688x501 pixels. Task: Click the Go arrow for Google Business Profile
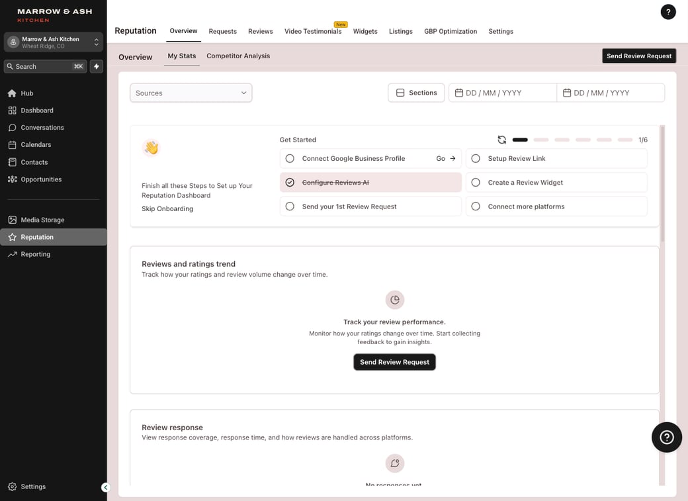[446, 159]
